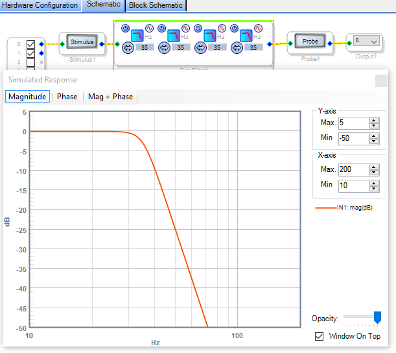Click the fourth stage frequency field showing 35
This screenshot has width=396, height=353.
(253, 47)
